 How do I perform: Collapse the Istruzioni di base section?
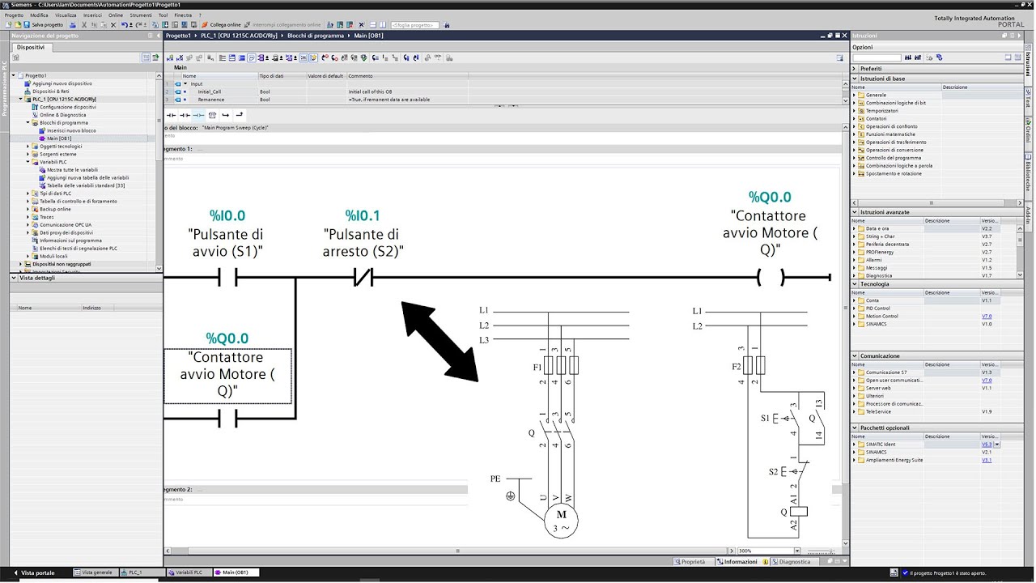click(854, 79)
